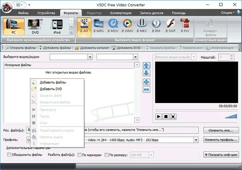Click the Исходные файлы column header

69,65
